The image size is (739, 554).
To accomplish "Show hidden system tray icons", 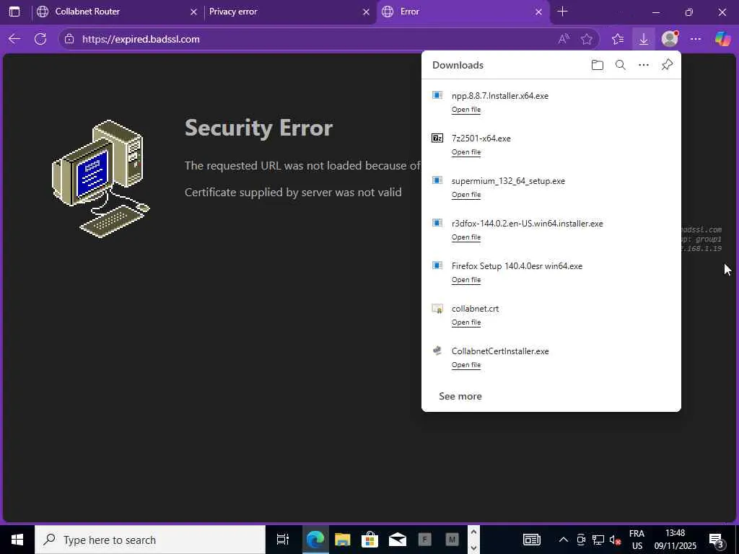I will point(563,540).
